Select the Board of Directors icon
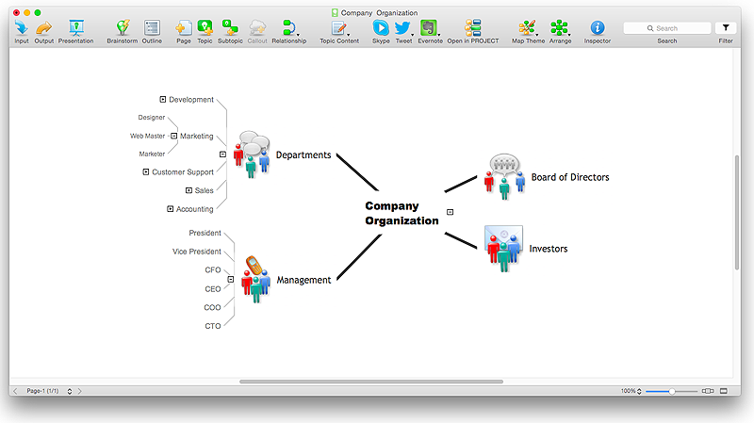754x423 pixels. click(x=504, y=176)
